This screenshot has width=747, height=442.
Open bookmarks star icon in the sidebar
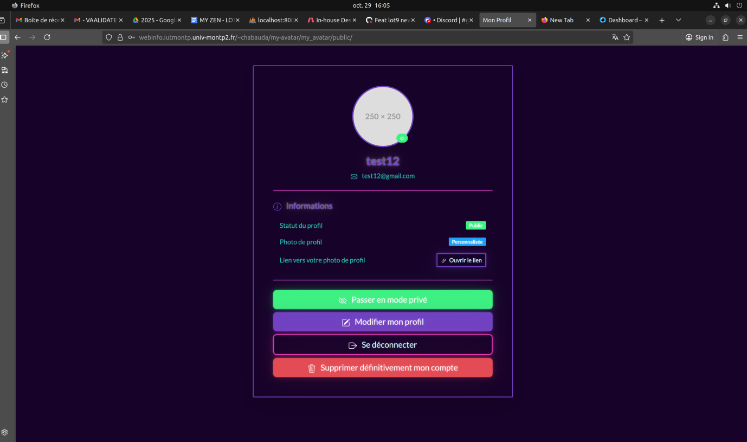[x=4, y=99]
